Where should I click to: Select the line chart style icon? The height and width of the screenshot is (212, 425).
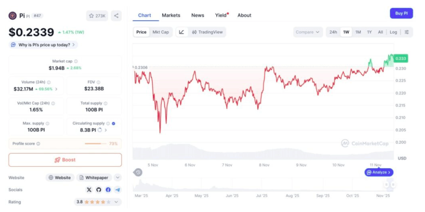pyautogui.click(x=182, y=32)
